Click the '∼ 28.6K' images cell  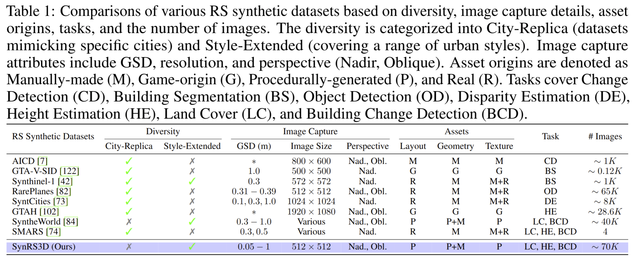pyautogui.click(x=605, y=211)
